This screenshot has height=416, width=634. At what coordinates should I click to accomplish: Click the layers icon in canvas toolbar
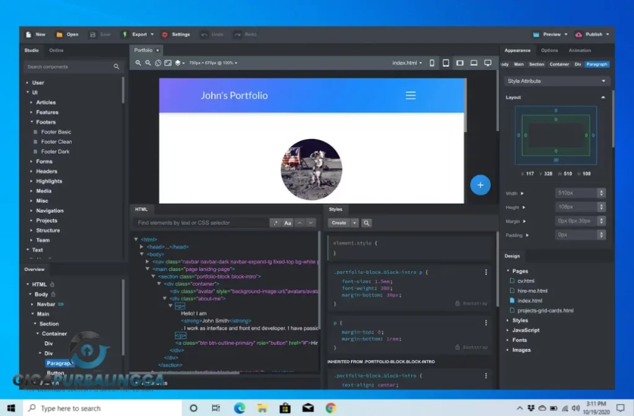[x=178, y=63]
